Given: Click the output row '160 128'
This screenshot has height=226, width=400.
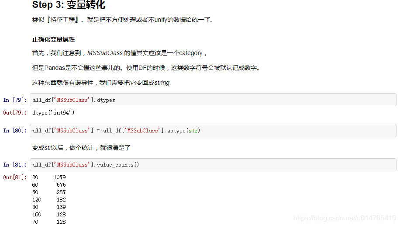Looking at the screenshot, I should [49, 215].
